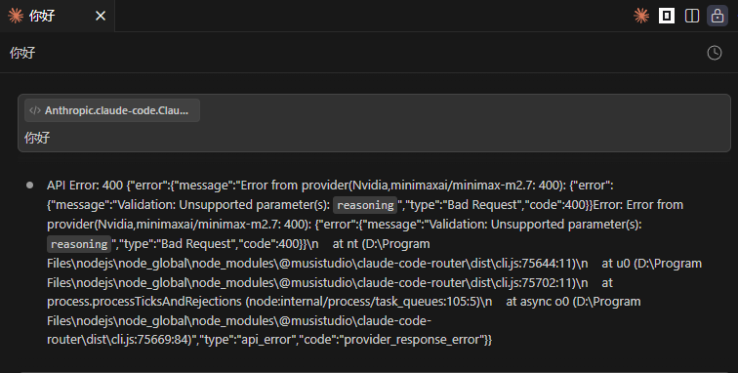The height and width of the screenshot is (373, 738).
Task: Click the Claude starburst icon in the 你好 tab
Action: point(16,16)
